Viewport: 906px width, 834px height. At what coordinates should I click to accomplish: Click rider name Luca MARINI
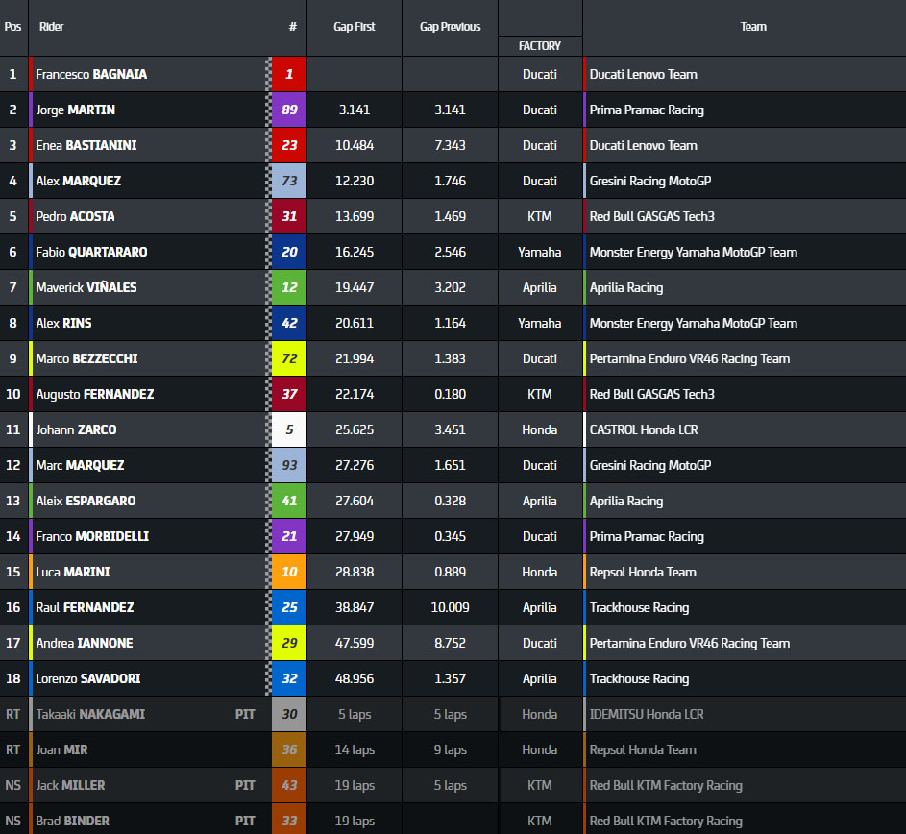pos(73,573)
